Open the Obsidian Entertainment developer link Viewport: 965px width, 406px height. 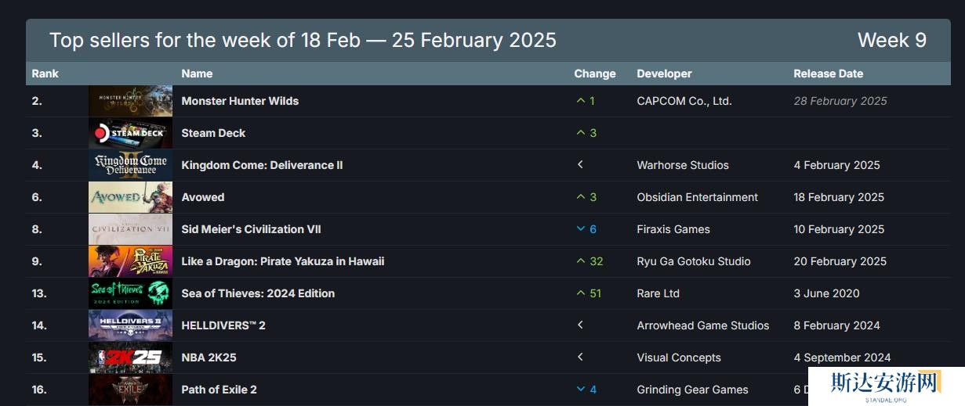[697, 197]
